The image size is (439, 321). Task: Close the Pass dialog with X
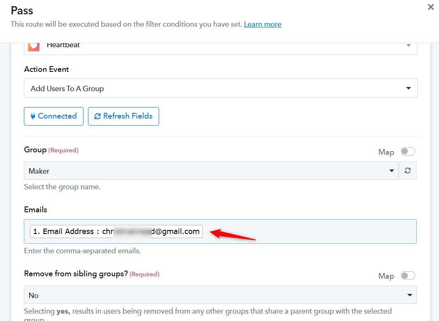(431, 7)
